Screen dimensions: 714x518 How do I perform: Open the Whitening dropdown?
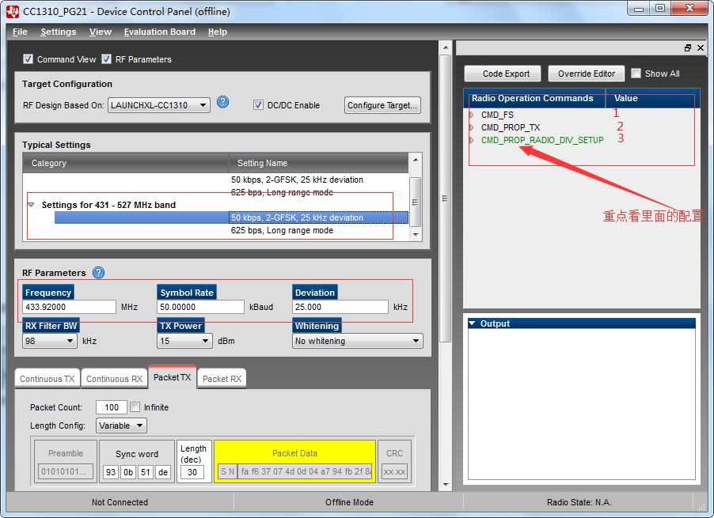click(358, 341)
